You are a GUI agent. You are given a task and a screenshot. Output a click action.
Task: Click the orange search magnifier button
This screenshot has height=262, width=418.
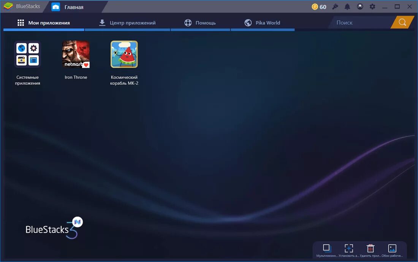tap(402, 22)
